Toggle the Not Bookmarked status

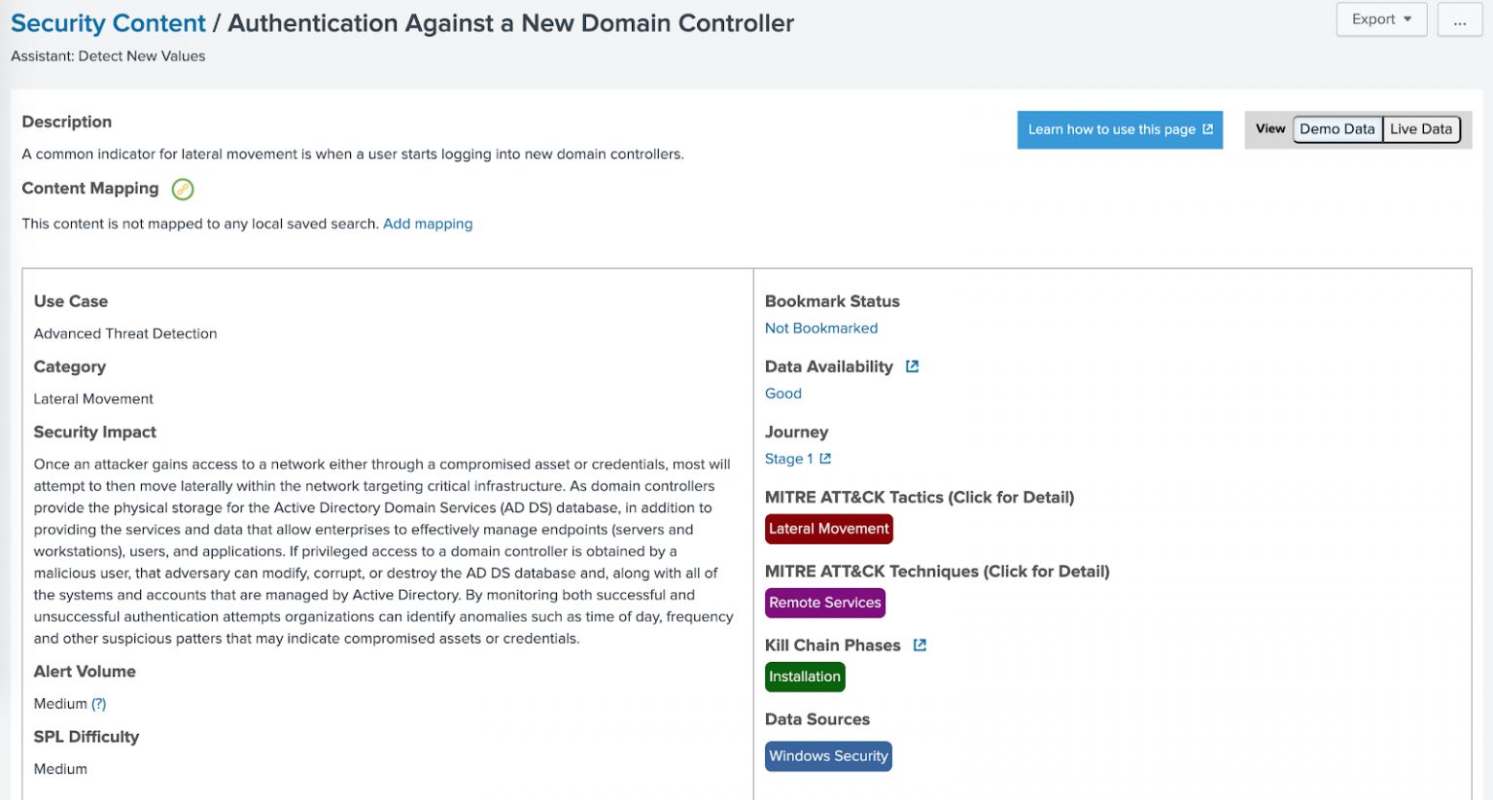(x=820, y=329)
